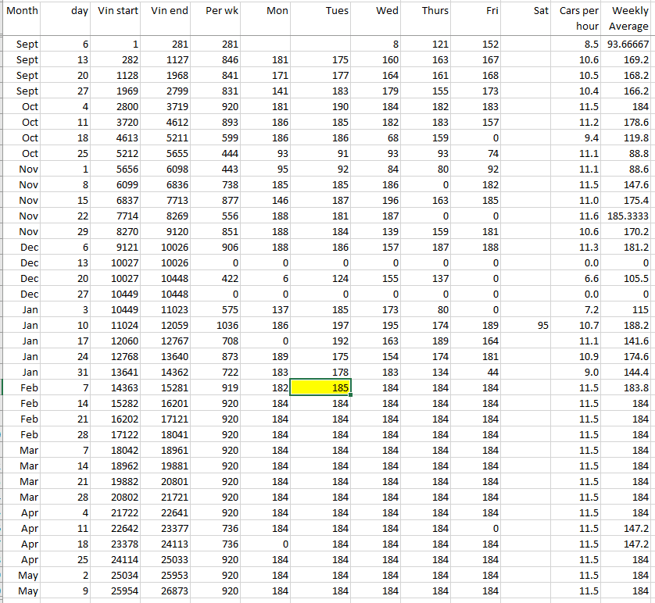Screen dimensions: 655x603
Task: Select the yellow highlighted cell containing 185
Action: pos(320,387)
